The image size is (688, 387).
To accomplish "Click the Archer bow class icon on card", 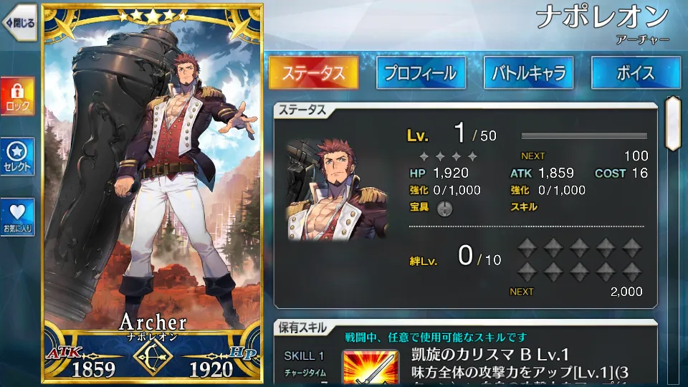I will point(153,356).
